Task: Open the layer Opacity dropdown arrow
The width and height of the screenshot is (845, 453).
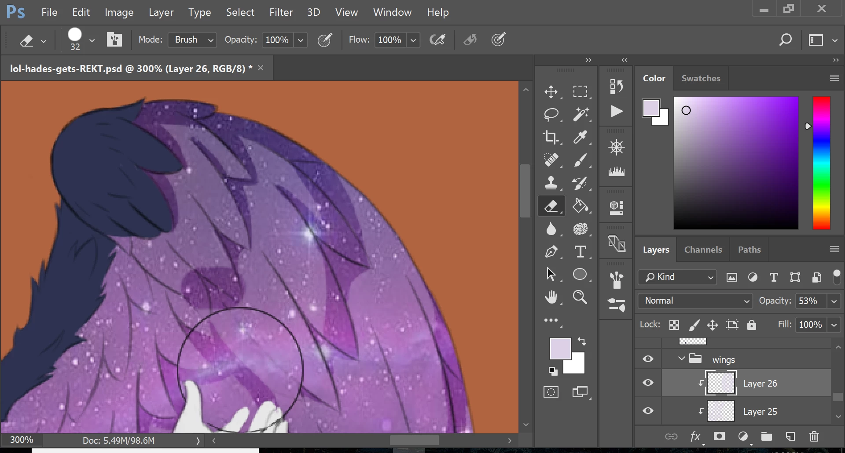Action: 834,301
